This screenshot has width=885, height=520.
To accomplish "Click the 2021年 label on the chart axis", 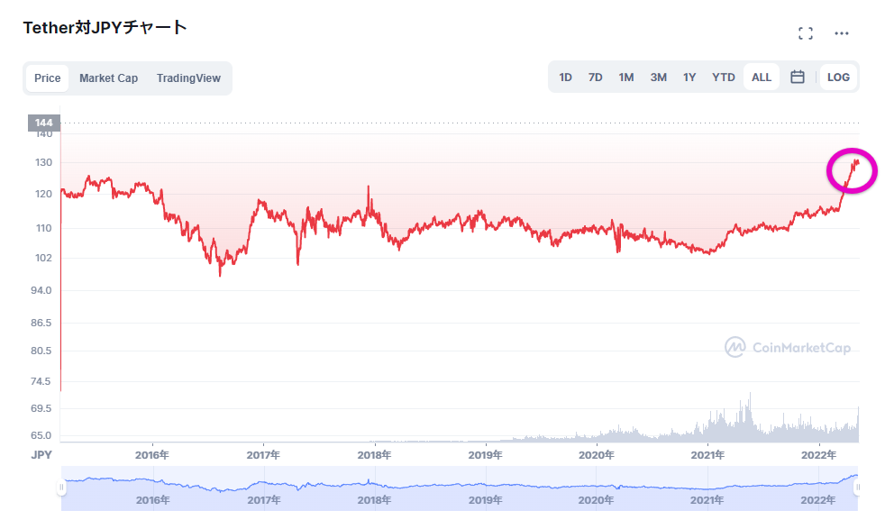I will point(707,455).
